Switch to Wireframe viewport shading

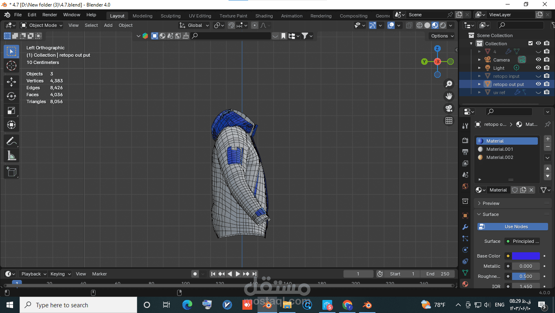click(420, 25)
